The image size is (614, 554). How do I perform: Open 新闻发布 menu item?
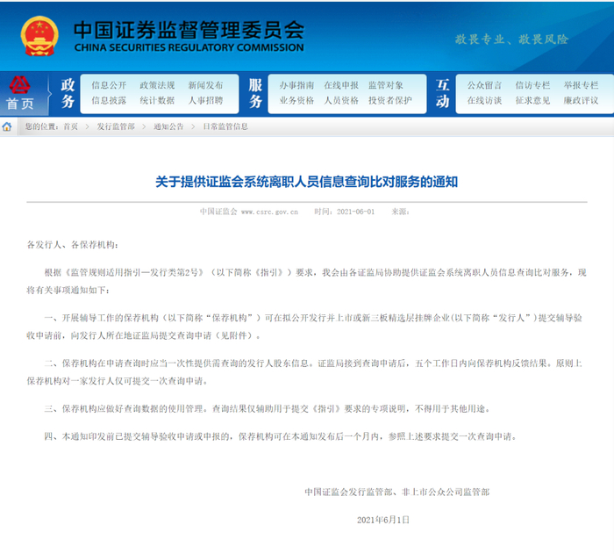pos(205,85)
